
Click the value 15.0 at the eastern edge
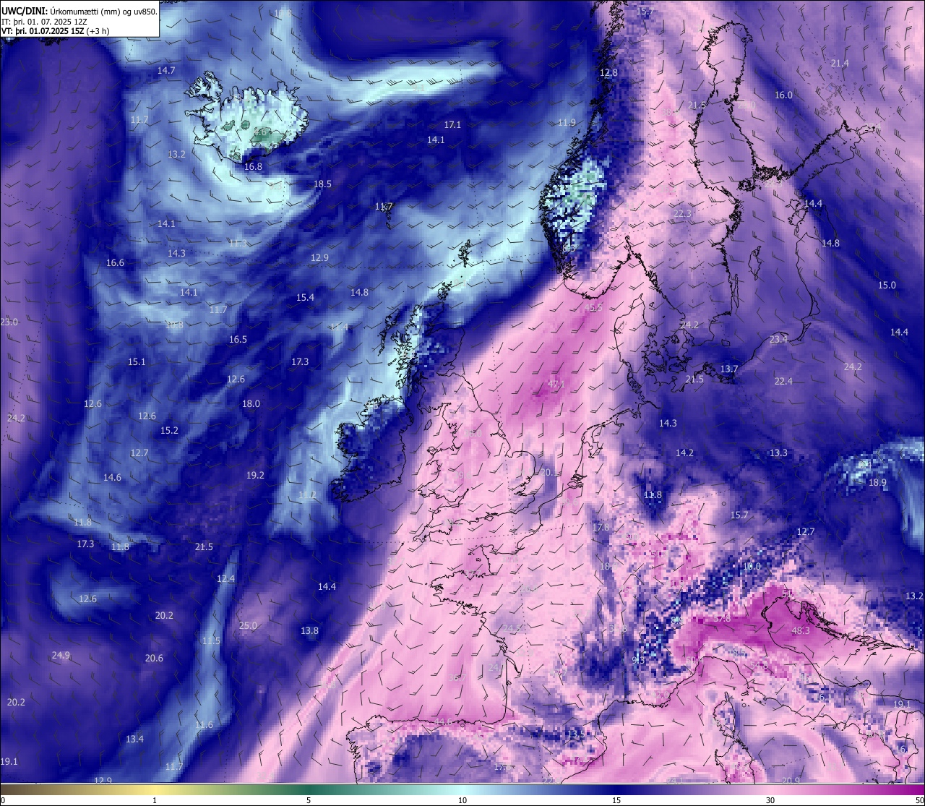(x=887, y=286)
